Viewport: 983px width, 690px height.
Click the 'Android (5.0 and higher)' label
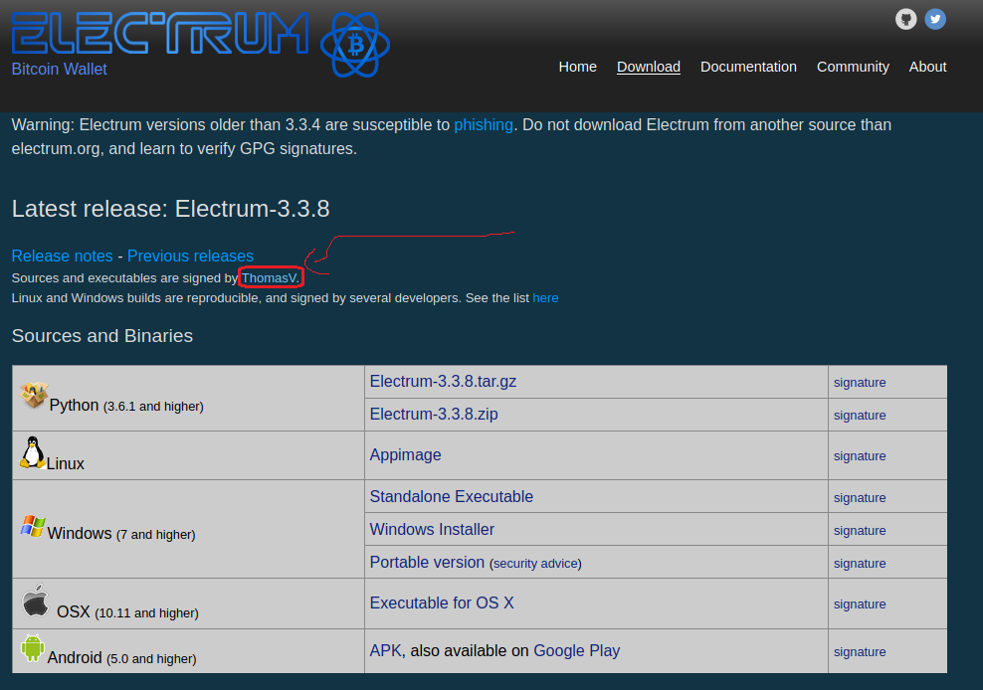click(x=121, y=657)
